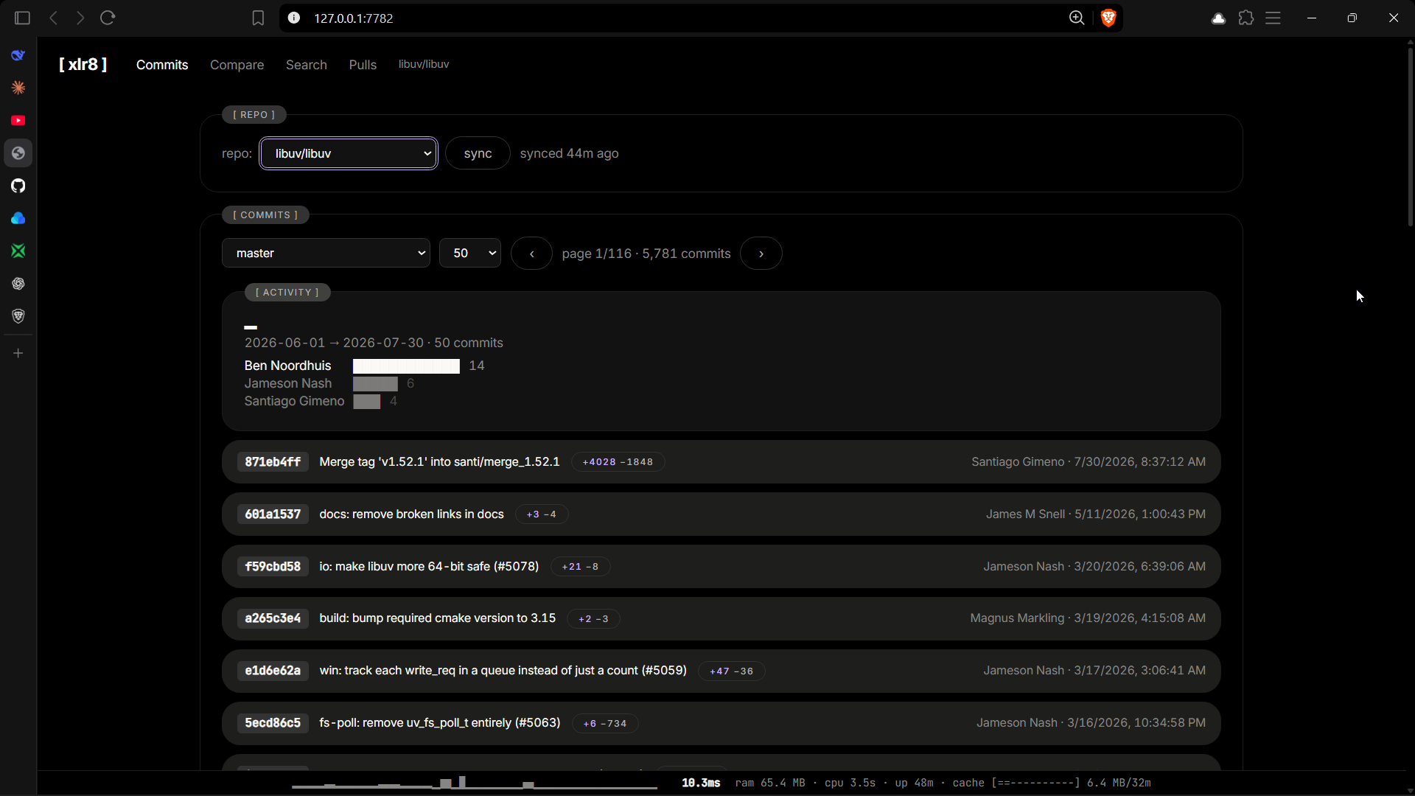This screenshot has width=1415, height=796.
Task: Click 'docs: remove broken links in docs'
Action: tap(411, 514)
